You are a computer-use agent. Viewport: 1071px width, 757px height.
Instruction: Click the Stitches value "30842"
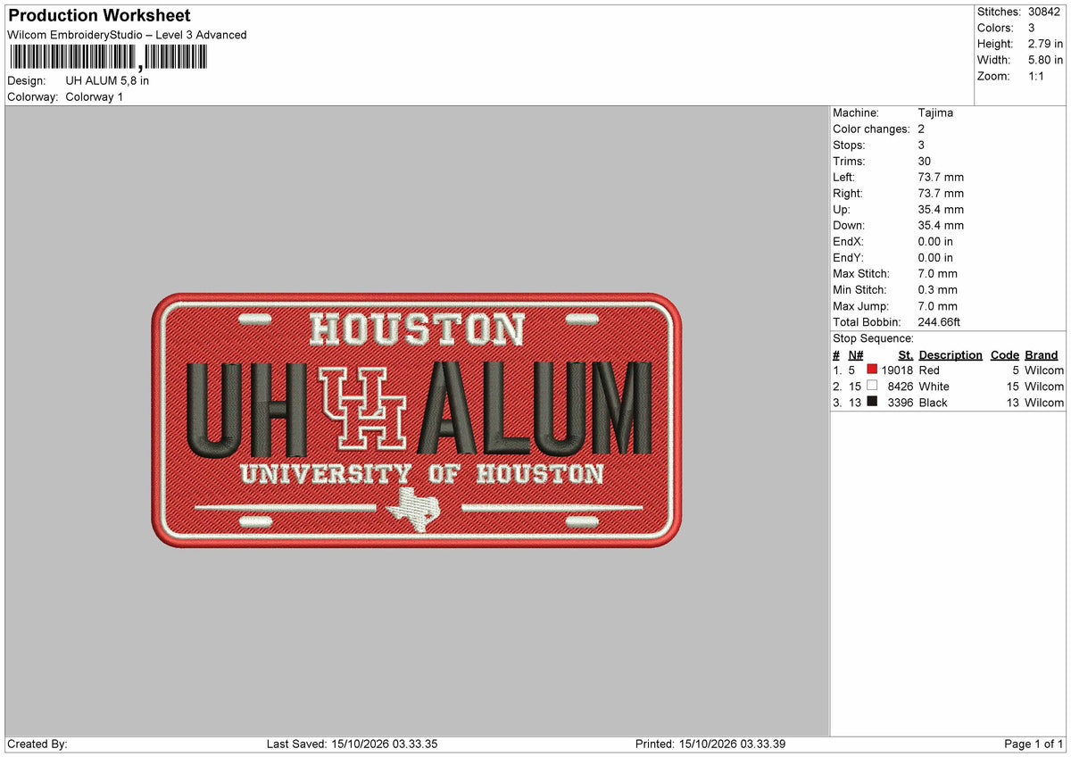pos(1045,12)
